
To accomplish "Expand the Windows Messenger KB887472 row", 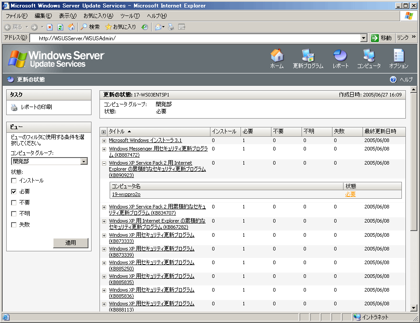I will point(104,149).
